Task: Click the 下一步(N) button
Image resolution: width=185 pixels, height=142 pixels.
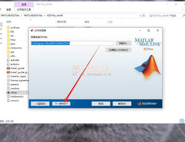Action: (x=61, y=104)
